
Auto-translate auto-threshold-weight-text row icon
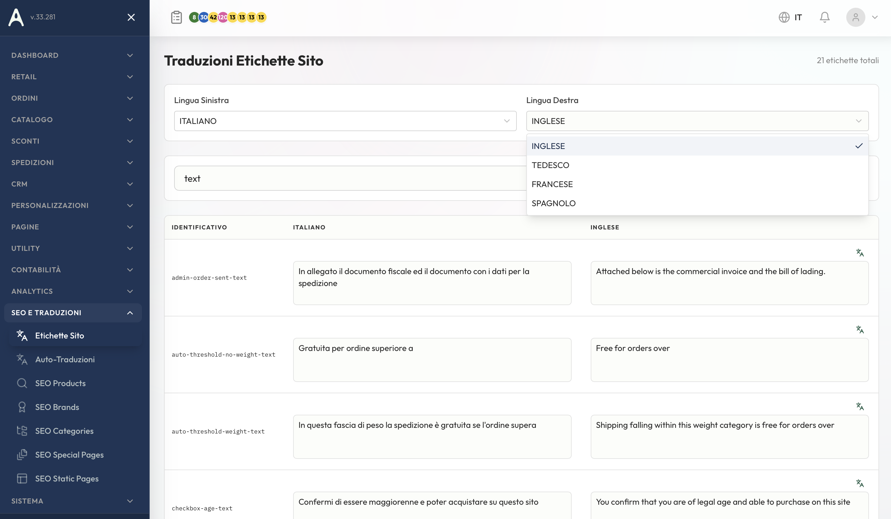[x=860, y=406]
